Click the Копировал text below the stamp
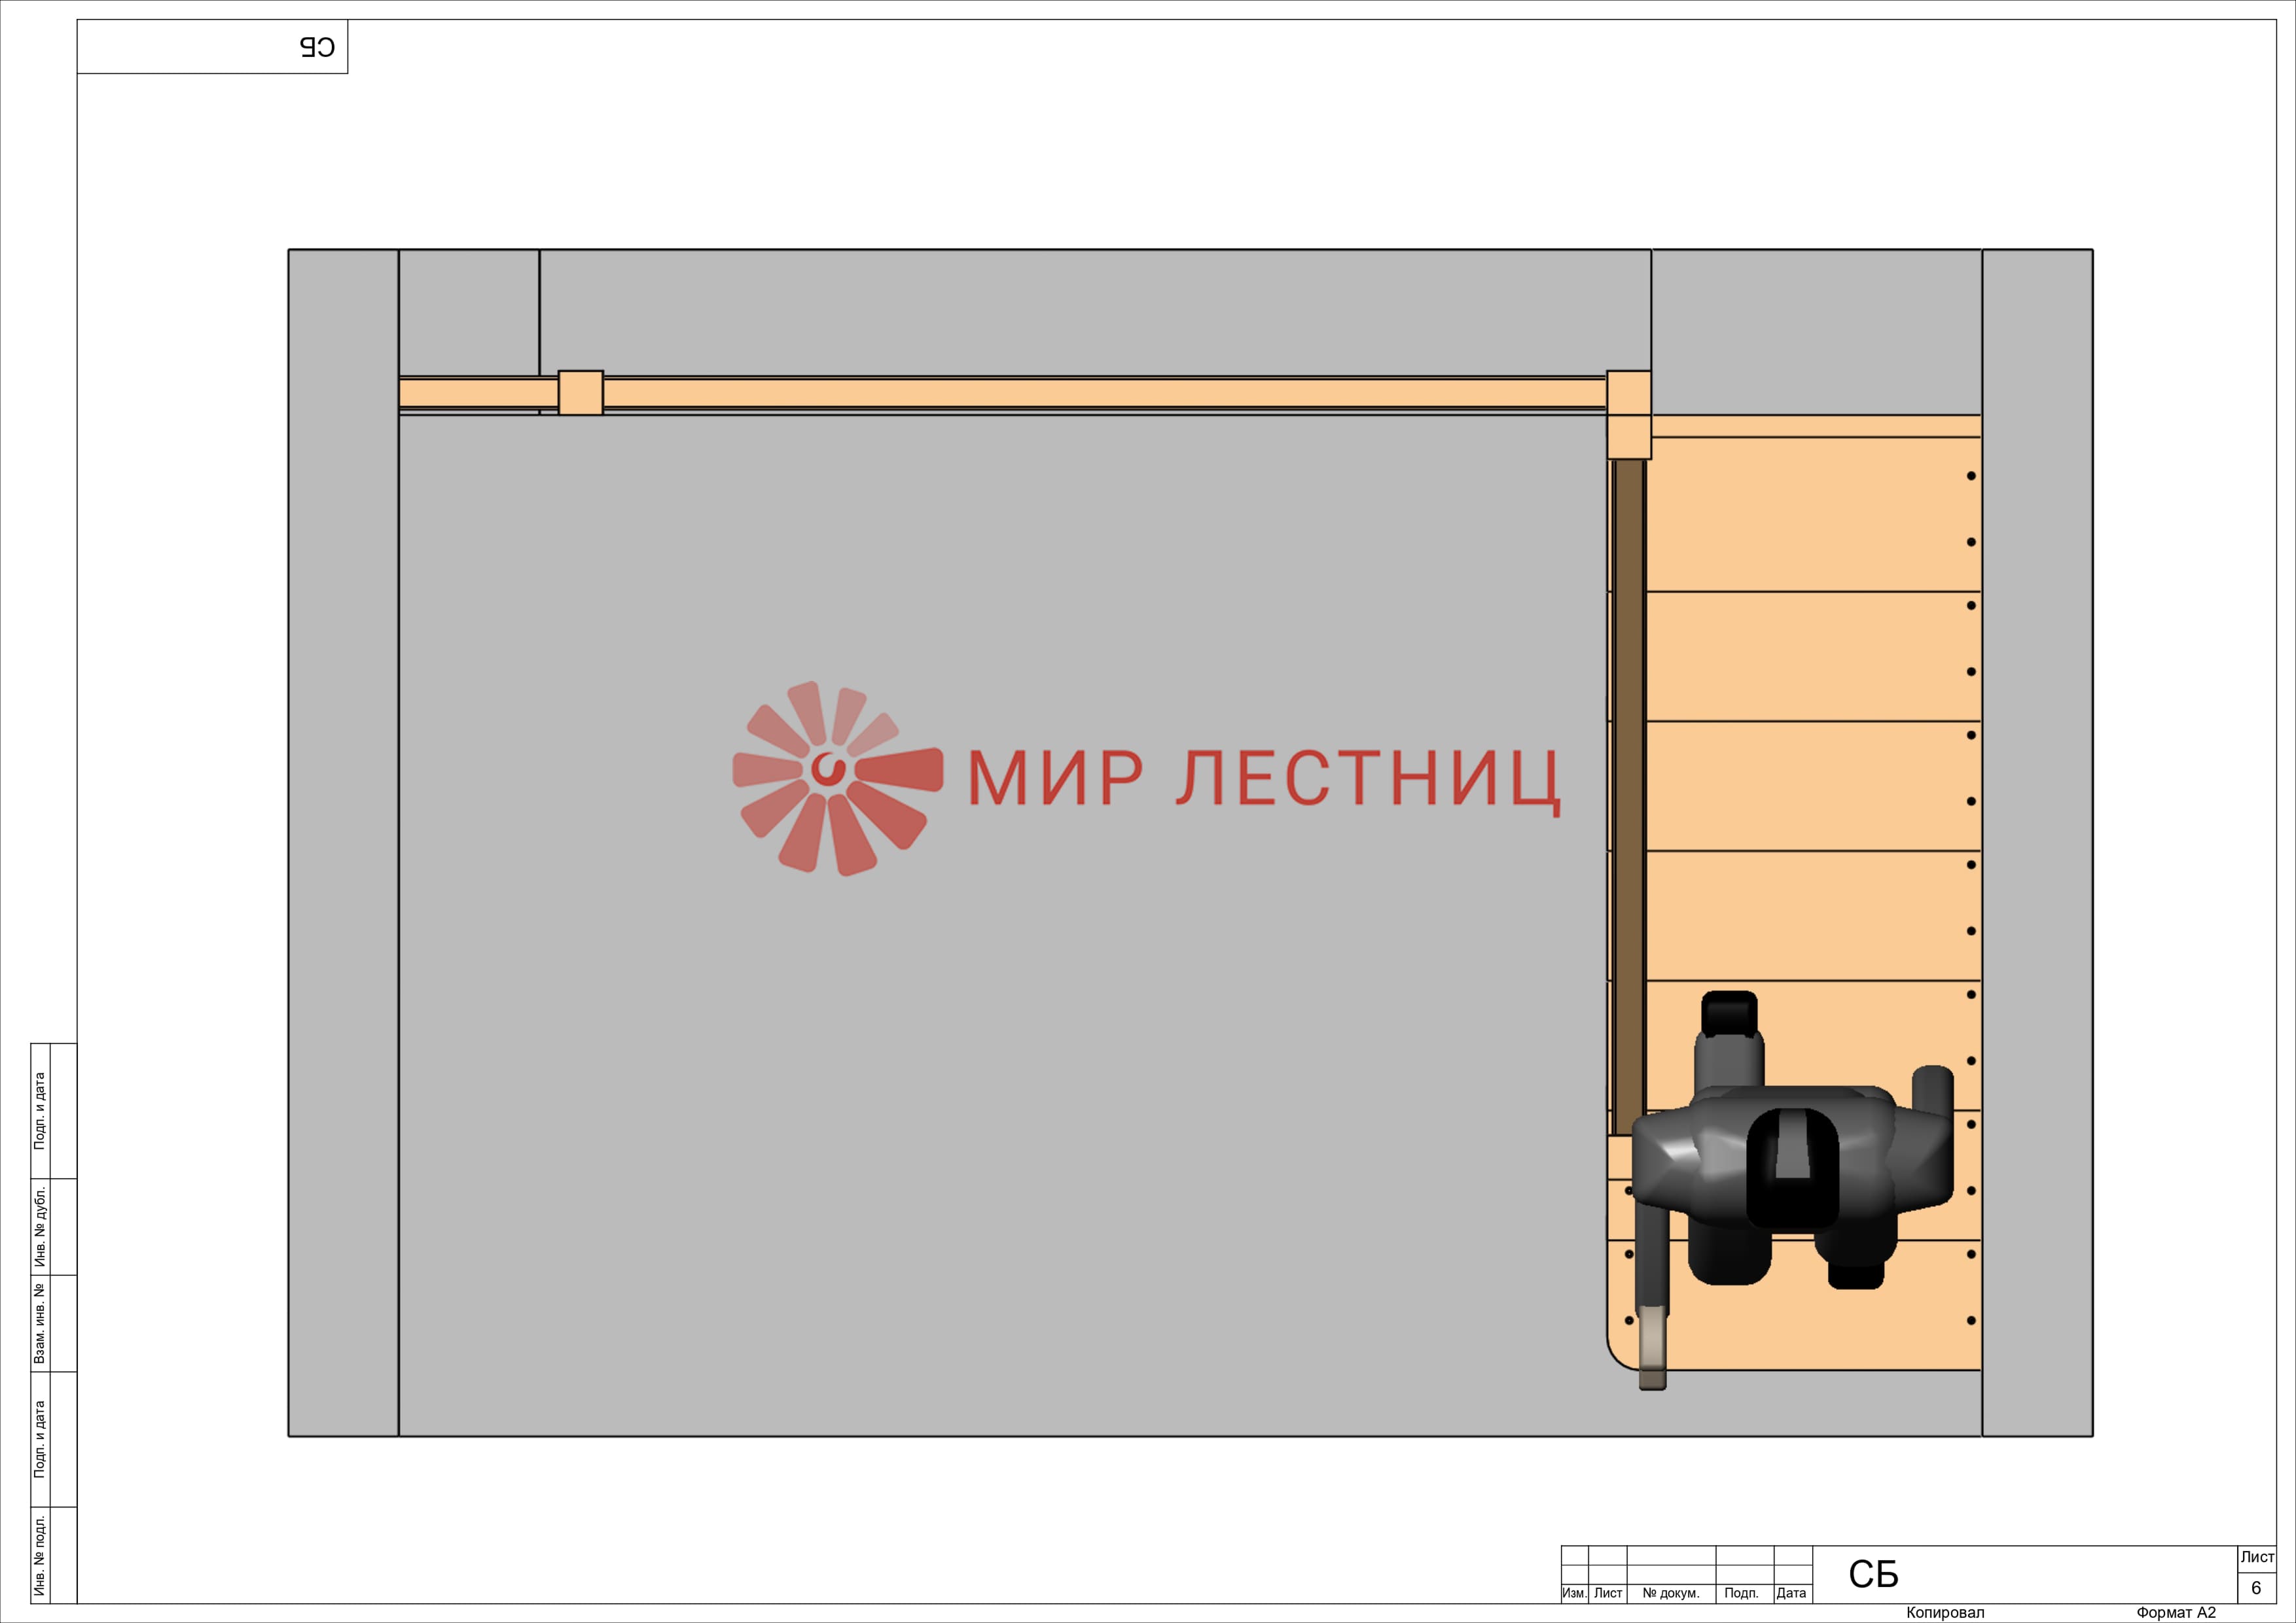Screen dimensions: 2296x1623 [1945, 1613]
